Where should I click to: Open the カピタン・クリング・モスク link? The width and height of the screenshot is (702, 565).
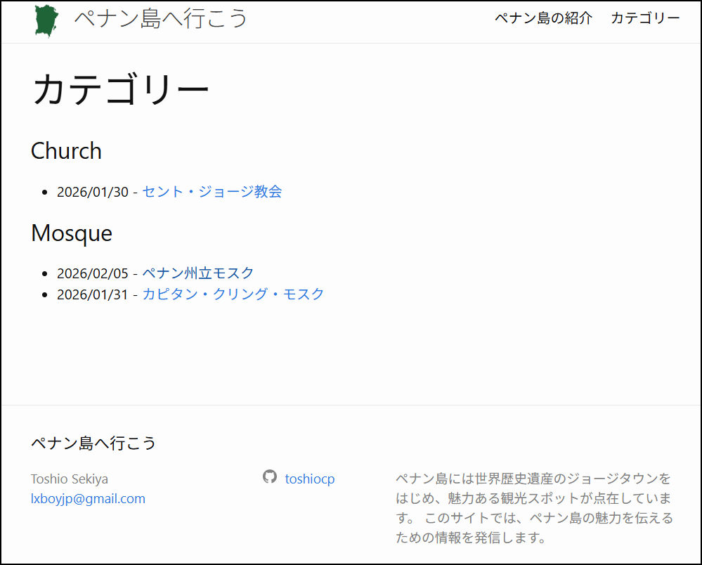[233, 294]
